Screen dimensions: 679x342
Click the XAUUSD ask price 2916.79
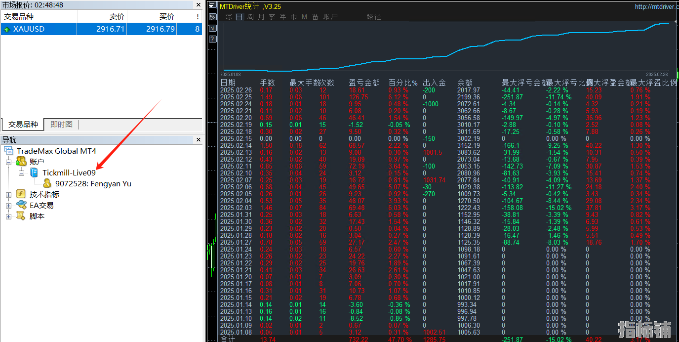(x=160, y=29)
